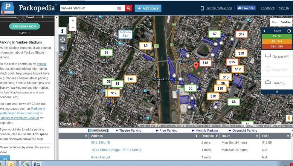
Task: Click the Add Space button
Action: point(148,8)
